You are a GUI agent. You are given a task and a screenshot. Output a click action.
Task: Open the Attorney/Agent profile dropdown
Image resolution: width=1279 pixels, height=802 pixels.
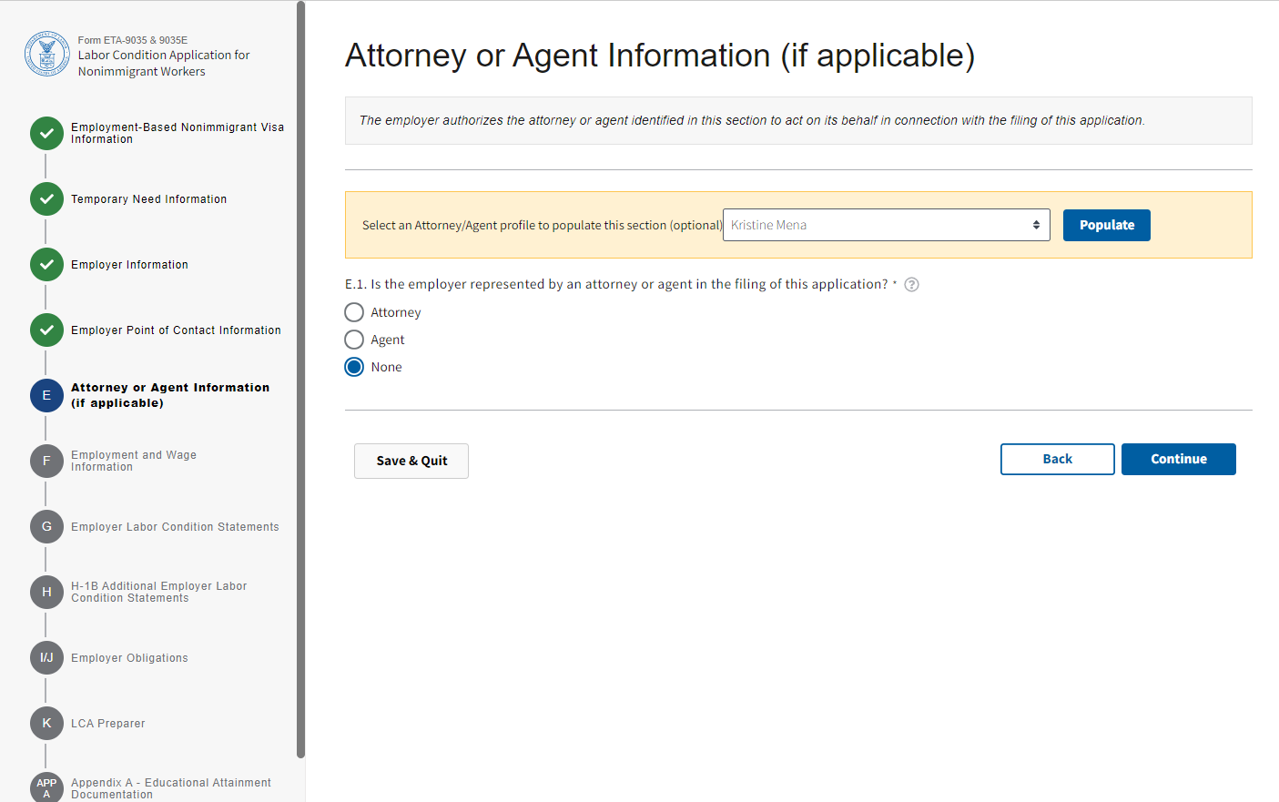pyautogui.click(x=886, y=225)
